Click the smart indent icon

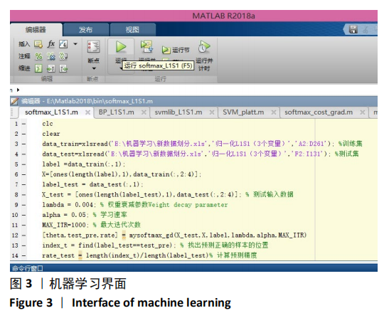[x=38, y=68]
